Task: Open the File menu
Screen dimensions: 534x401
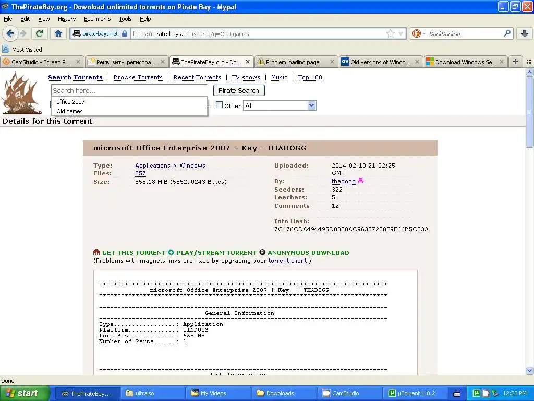Action: (x=8, y=19)
